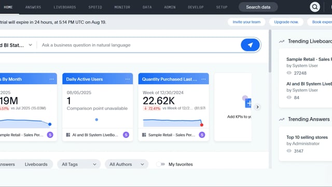Go to next KPI cards with right arrow
The height and width of the screenshot is (187, 332).
click(257, 107)
